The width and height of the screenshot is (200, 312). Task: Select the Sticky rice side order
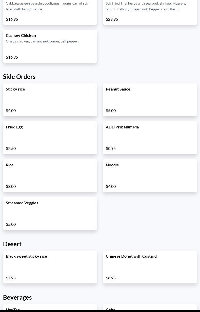(x=50, y=100)
